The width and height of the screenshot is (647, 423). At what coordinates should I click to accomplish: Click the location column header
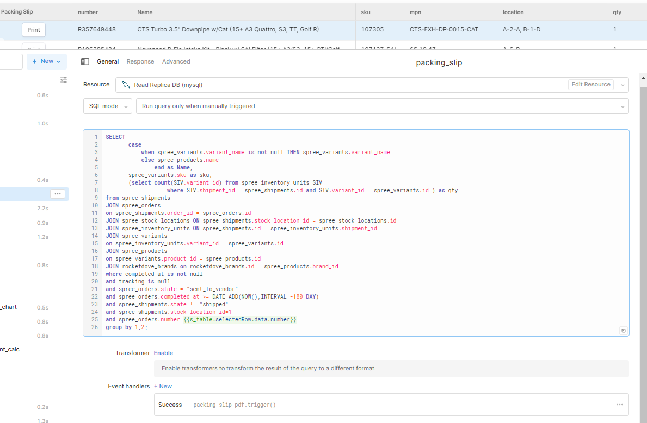coord(552,12)
